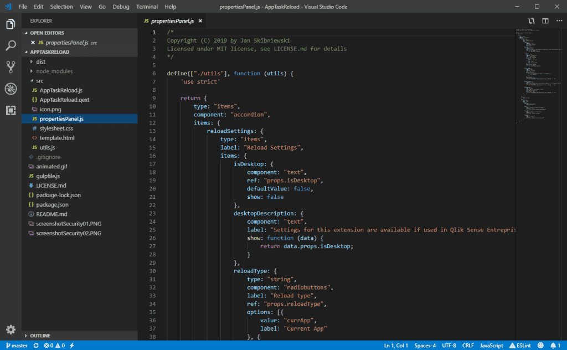
Task: Expand the dist folder
Action: point(40,61)
